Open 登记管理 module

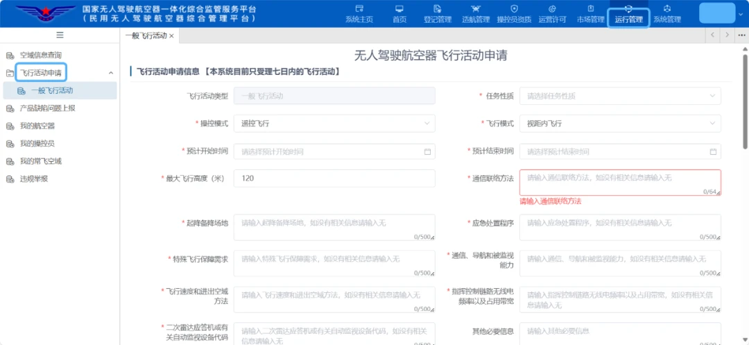point(438,14)
